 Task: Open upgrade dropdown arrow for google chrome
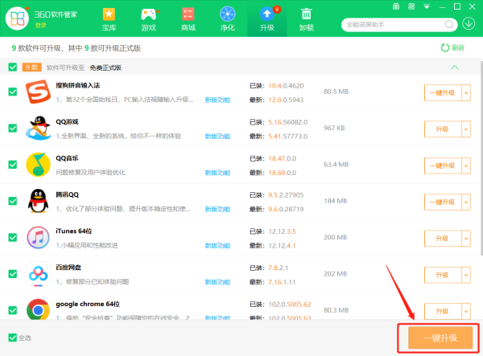tap(466, 312)
